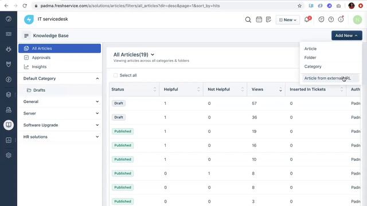Open the Releases icon in sidebar
This screenshot has width=367, height=206.
pyautogui.click(x=9, y=80)
